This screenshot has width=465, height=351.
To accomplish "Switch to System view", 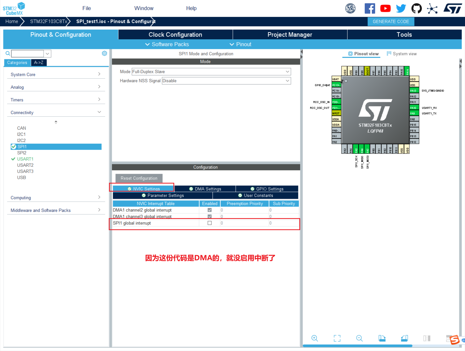I will coord(402,54).
